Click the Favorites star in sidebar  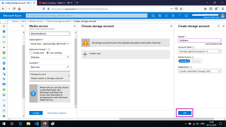tap(4, 47)
